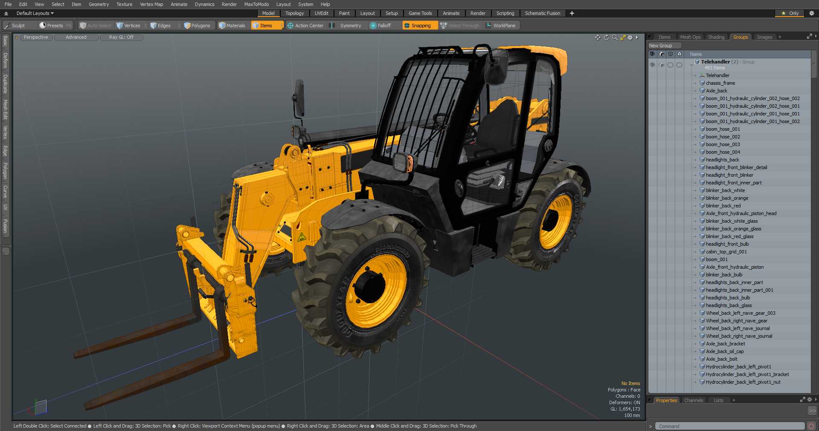Open the File menu

click(8, 4)
